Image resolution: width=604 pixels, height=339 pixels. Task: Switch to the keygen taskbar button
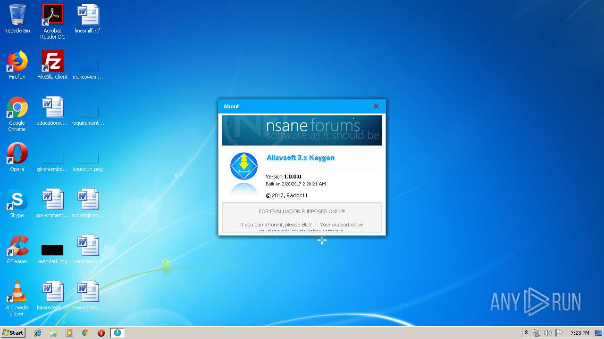(117, 333)
